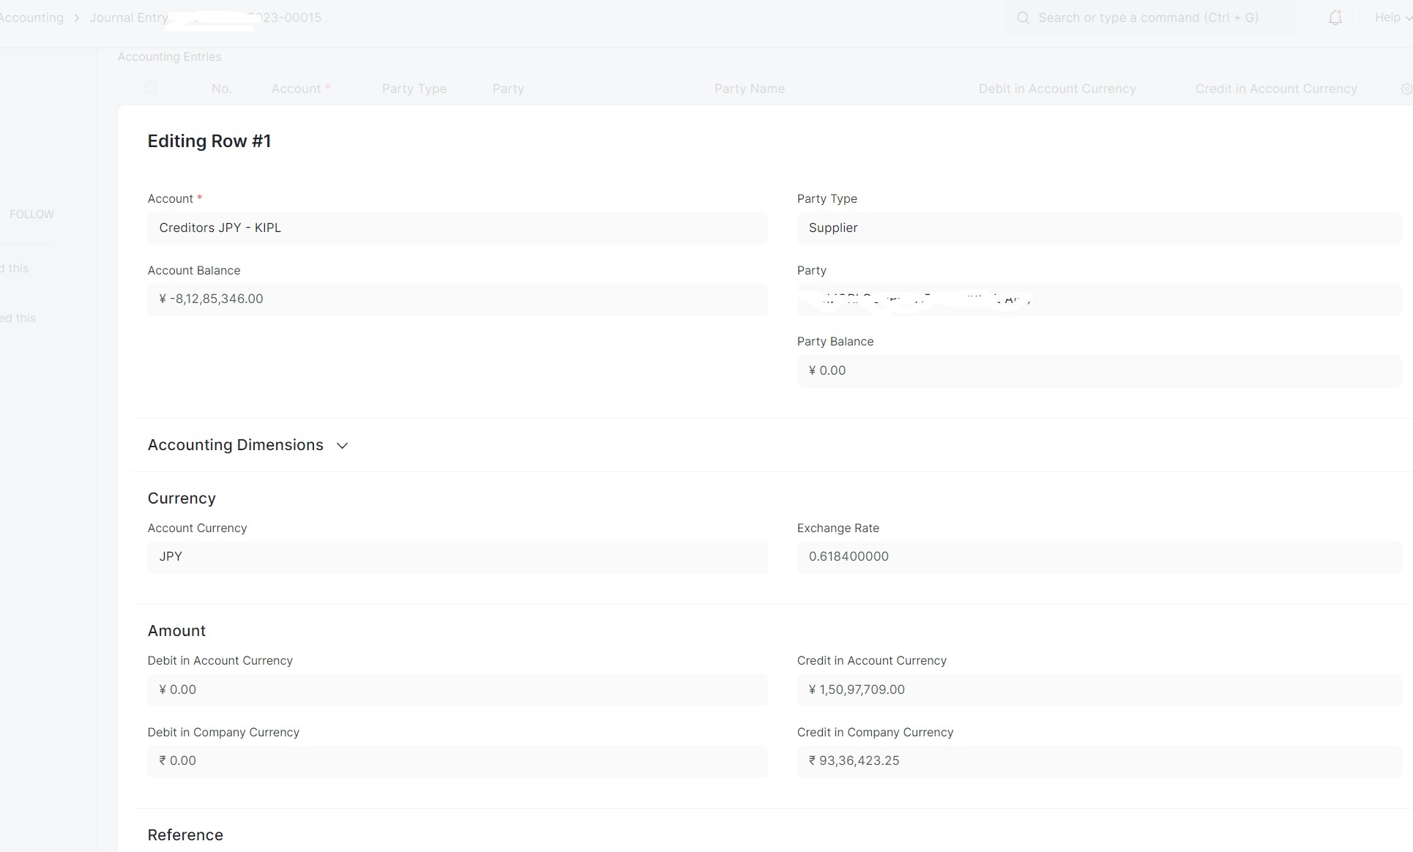Expand the Accounting Dimensions section
Screen dimensions: 1413x852
click(x=342, y=445)
